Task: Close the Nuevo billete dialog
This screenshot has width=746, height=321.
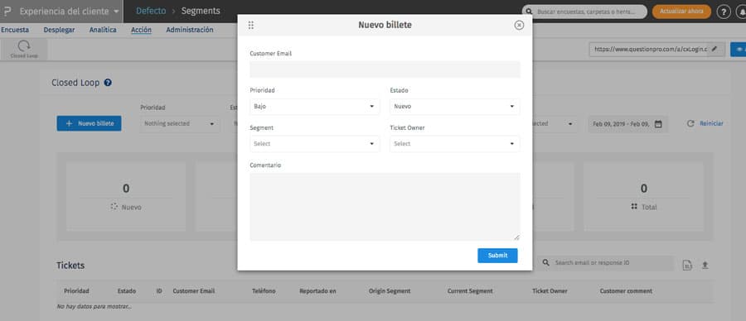Action: (519, 25)
